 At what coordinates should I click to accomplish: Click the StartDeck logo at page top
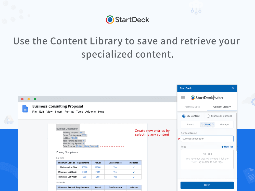coord(127,20)
